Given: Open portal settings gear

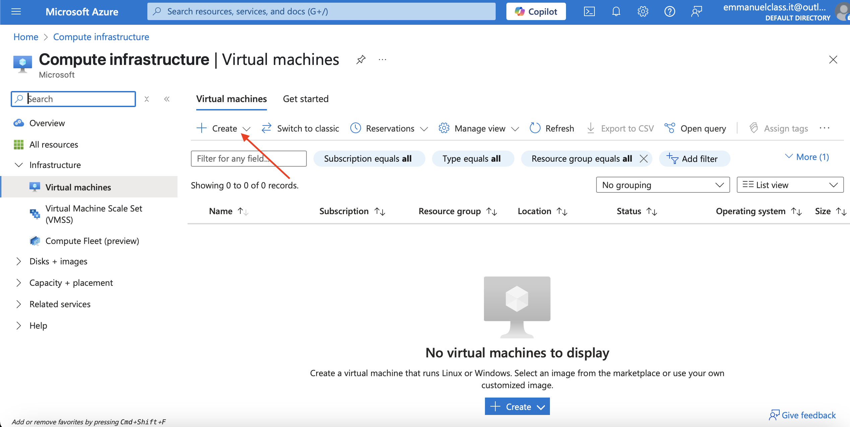Looking at the screenshot, I should pos(643,12).
